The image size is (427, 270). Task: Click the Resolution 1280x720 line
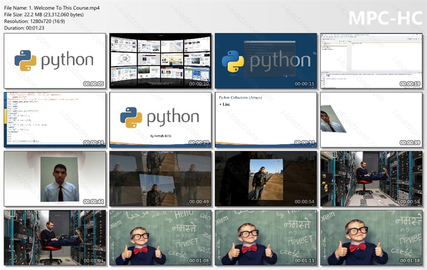pyautogui.click(x=35, y=21)
